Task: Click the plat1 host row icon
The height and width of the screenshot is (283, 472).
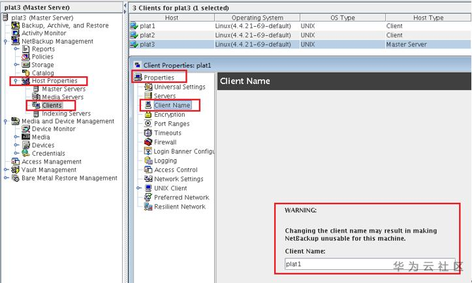Action: click(134, 26)
